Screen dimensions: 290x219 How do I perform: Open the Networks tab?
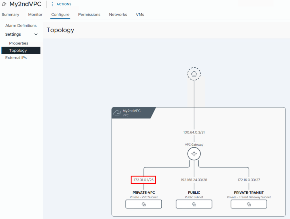[x=118, y=14]
